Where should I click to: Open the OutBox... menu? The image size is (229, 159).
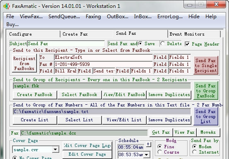click(x=118, y=17)
